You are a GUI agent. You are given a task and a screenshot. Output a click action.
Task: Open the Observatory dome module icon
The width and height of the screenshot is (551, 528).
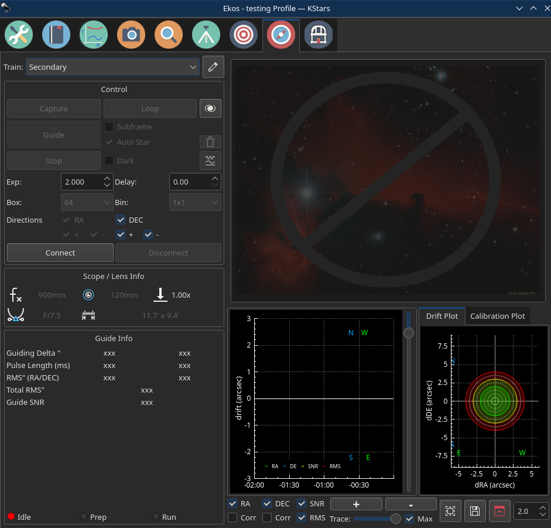[x=319, y=35]
